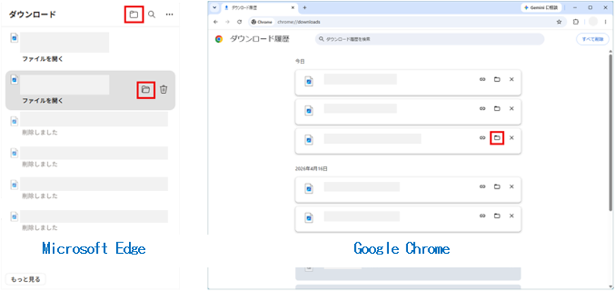Open Edge downloads more options ellipsis
This screenshot has height=291, width=615.
coord(170,15)
